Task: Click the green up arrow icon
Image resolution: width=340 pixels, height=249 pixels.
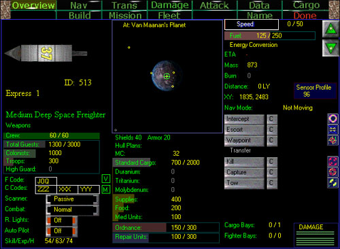Action: tap(330, 29)
